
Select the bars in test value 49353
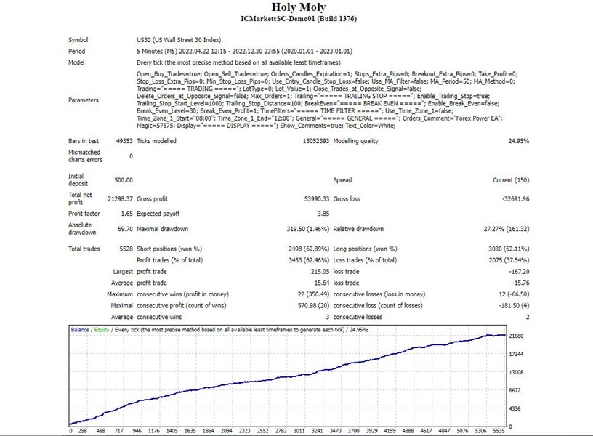point(124,141)
